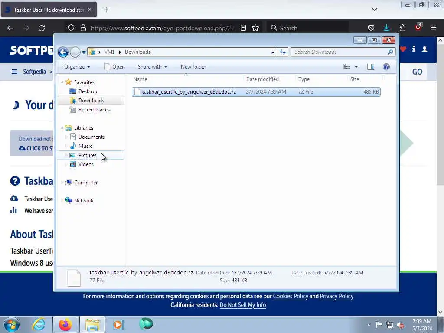Open the Videos library
The width and height of the screenshot is (444, 333).
pos(86,164)
